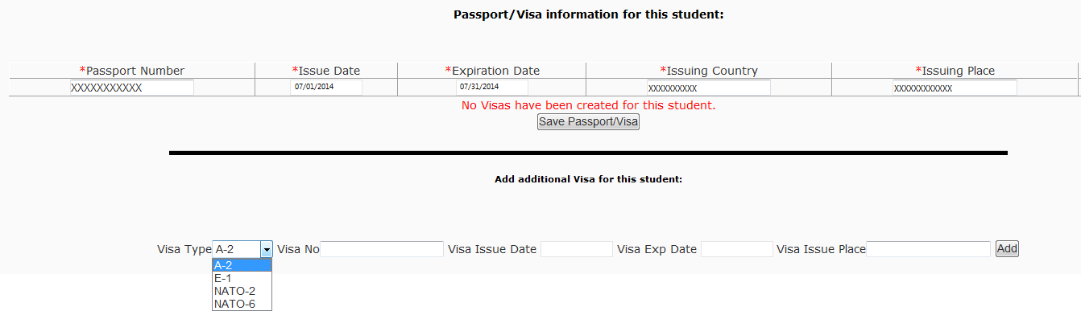Click the passport Issue Date field
Viewport: 1081px width, 315px height.
point(326,87)
